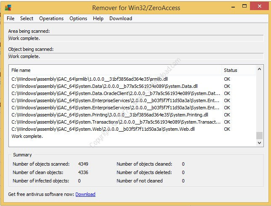Click the scroll down arrow of file list
The width and height of the screenshot is (271, 206).
pos(259,143)
